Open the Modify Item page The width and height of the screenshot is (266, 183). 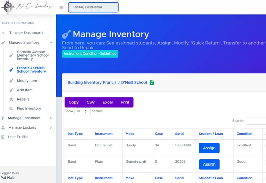click(27, 81)
